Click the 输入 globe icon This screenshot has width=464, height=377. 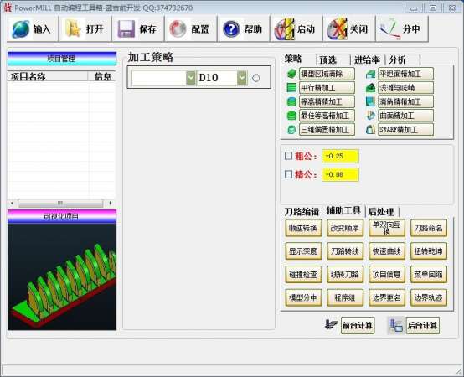(20, 29)
